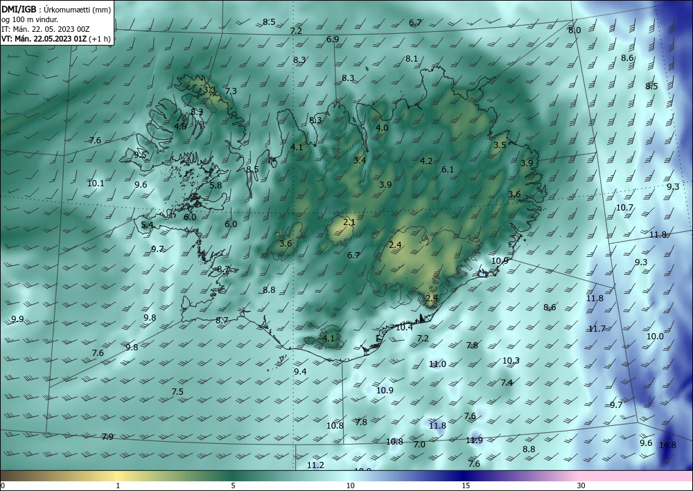Click the '4.8' value in the Westfjords
693x491 pixels.
pos(180,126)
